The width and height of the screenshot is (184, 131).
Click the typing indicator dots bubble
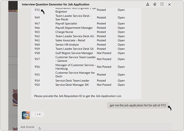click(38, 114)
